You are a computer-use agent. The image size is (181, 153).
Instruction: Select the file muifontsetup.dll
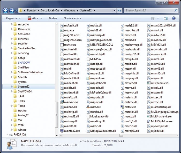point(159,107)
